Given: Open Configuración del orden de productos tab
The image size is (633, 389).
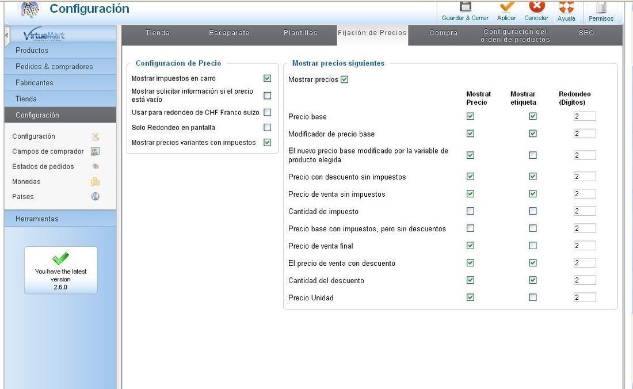Looking at the screenshot, I should point(515,36).
